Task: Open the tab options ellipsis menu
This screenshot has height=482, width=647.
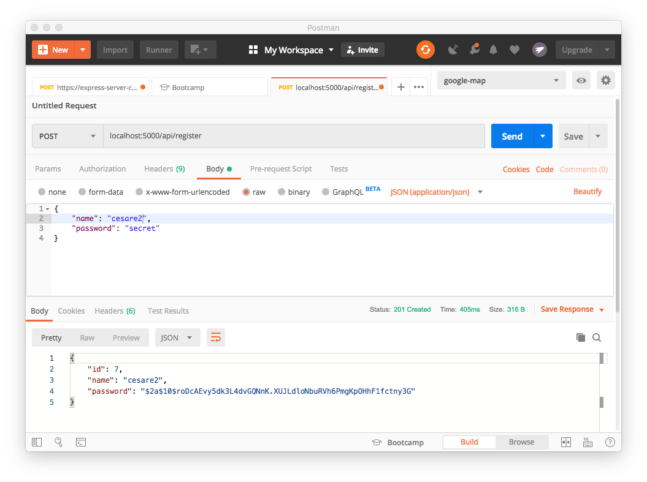Action: [419, 87]
